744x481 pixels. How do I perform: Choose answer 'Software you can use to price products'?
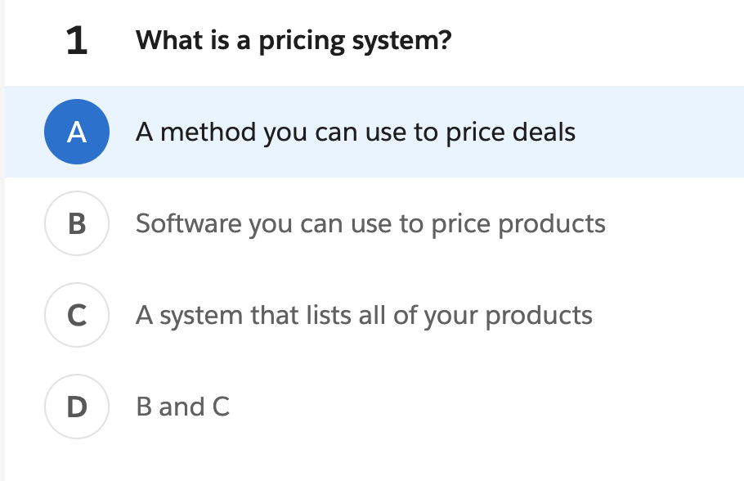[370, 223]
